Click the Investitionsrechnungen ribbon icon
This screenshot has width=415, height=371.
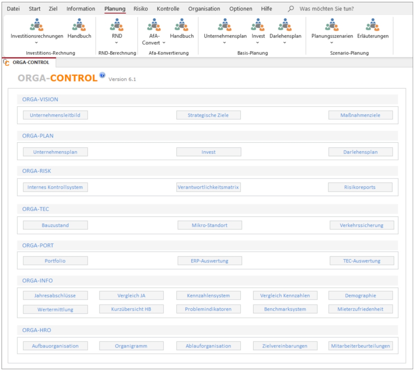[x=37, y=25]
